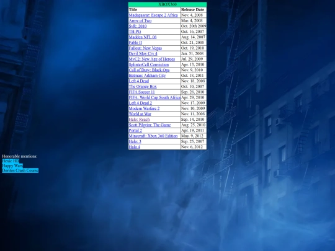Click the Jan. 31, 2008 date cell
The height and width of the screenshot is (251, 335).
coord(194,53)
